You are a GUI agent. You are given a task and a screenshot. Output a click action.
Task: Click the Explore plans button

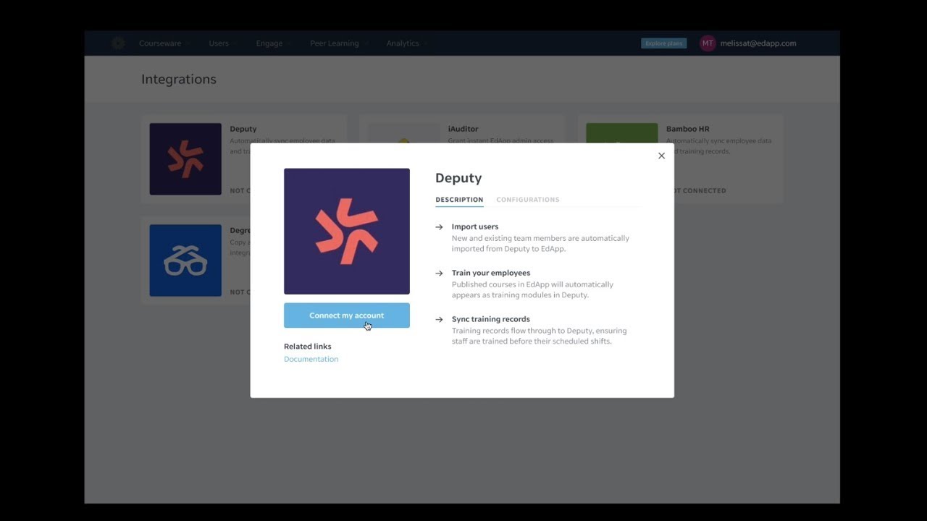(663, 43)
